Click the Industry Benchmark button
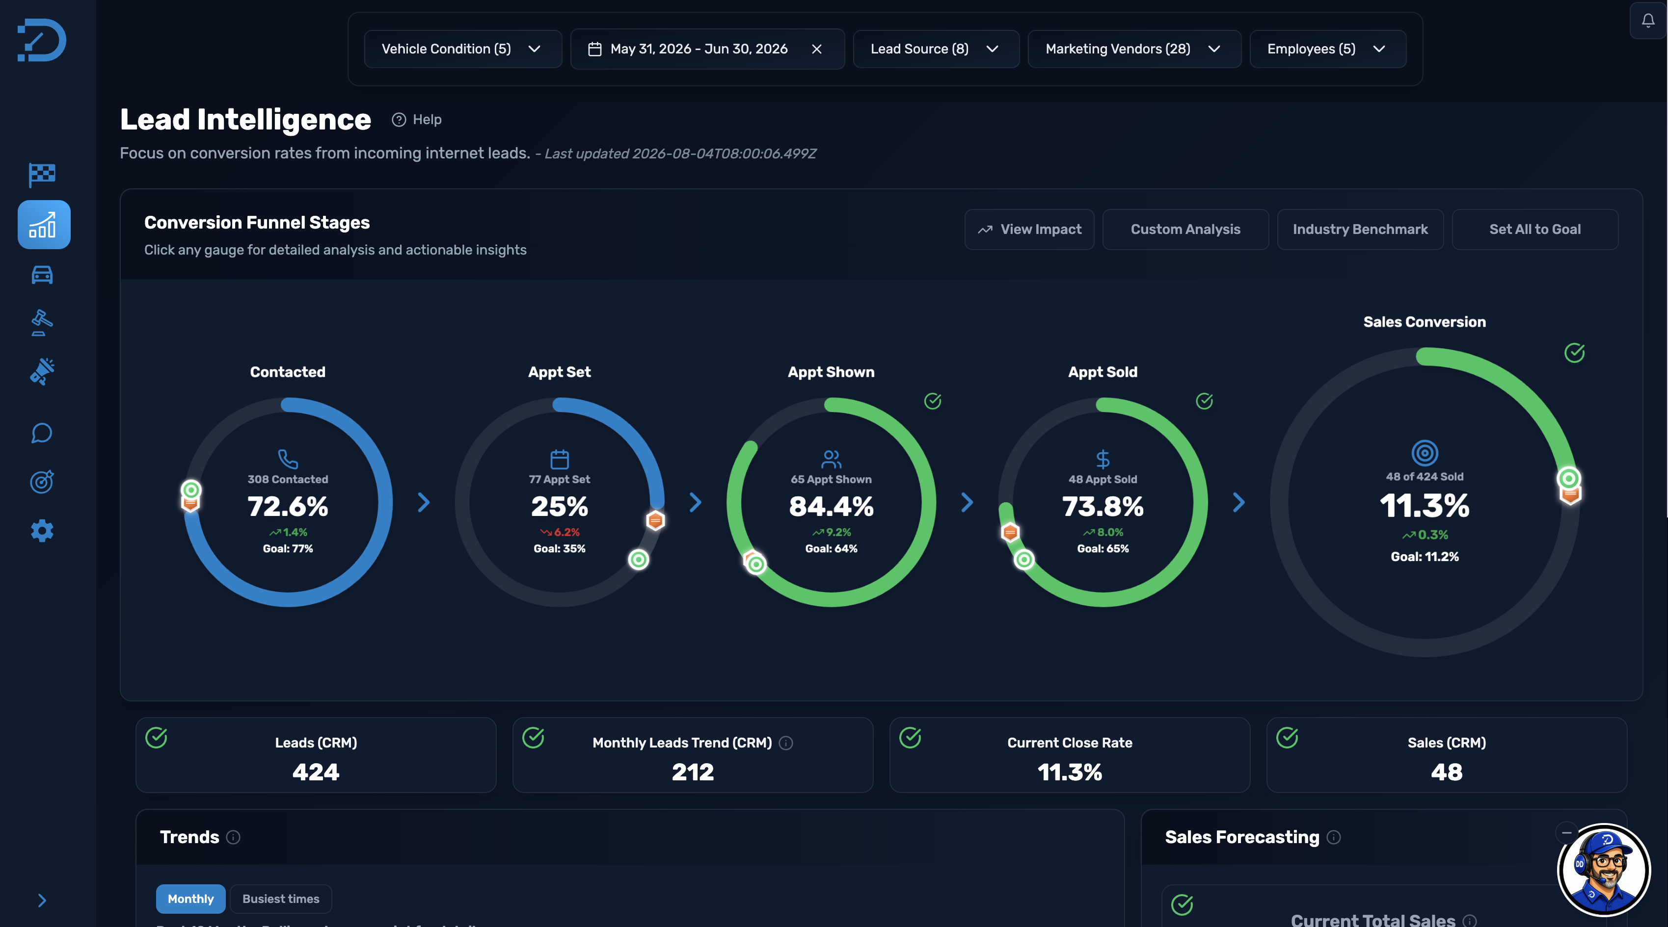This screenshot has width=1668, height=927. click(1360, 229)
